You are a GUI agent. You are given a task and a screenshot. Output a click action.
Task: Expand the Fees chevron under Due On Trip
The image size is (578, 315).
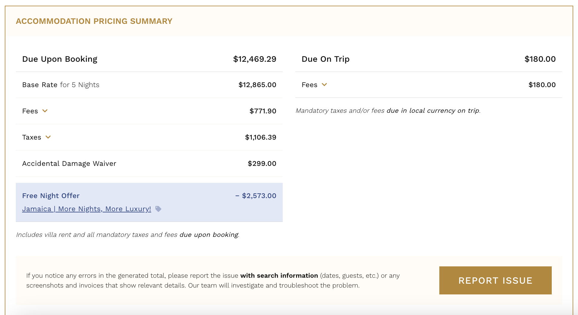point(324,85)
